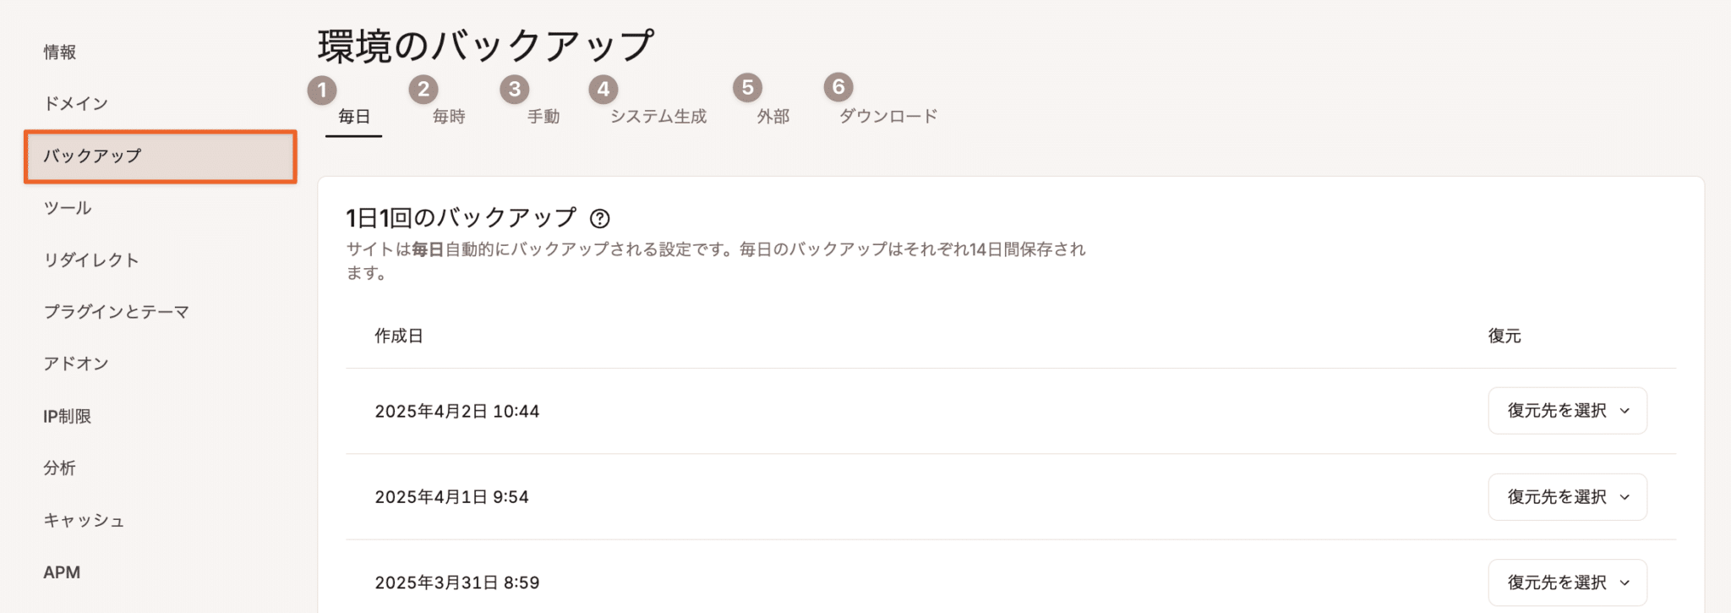1731x613 pixels.
Task: Switch to the ダウンロード tab
Action: (x=887, y=117)
